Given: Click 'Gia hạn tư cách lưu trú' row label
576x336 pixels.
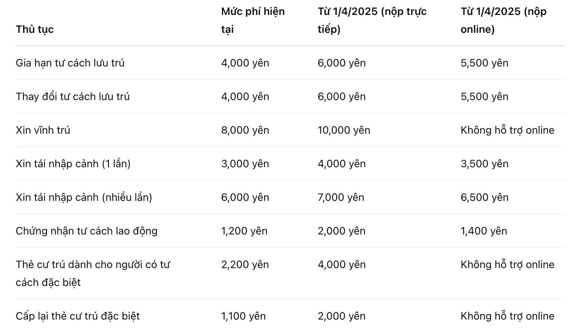Looking at the screenshot, I should tap(70, 63).
